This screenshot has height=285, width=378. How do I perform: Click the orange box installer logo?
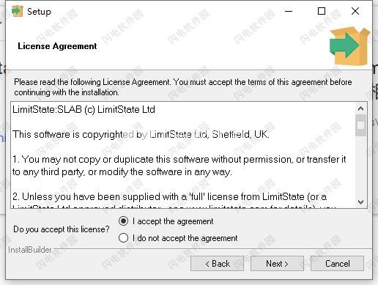coord(349,45)
